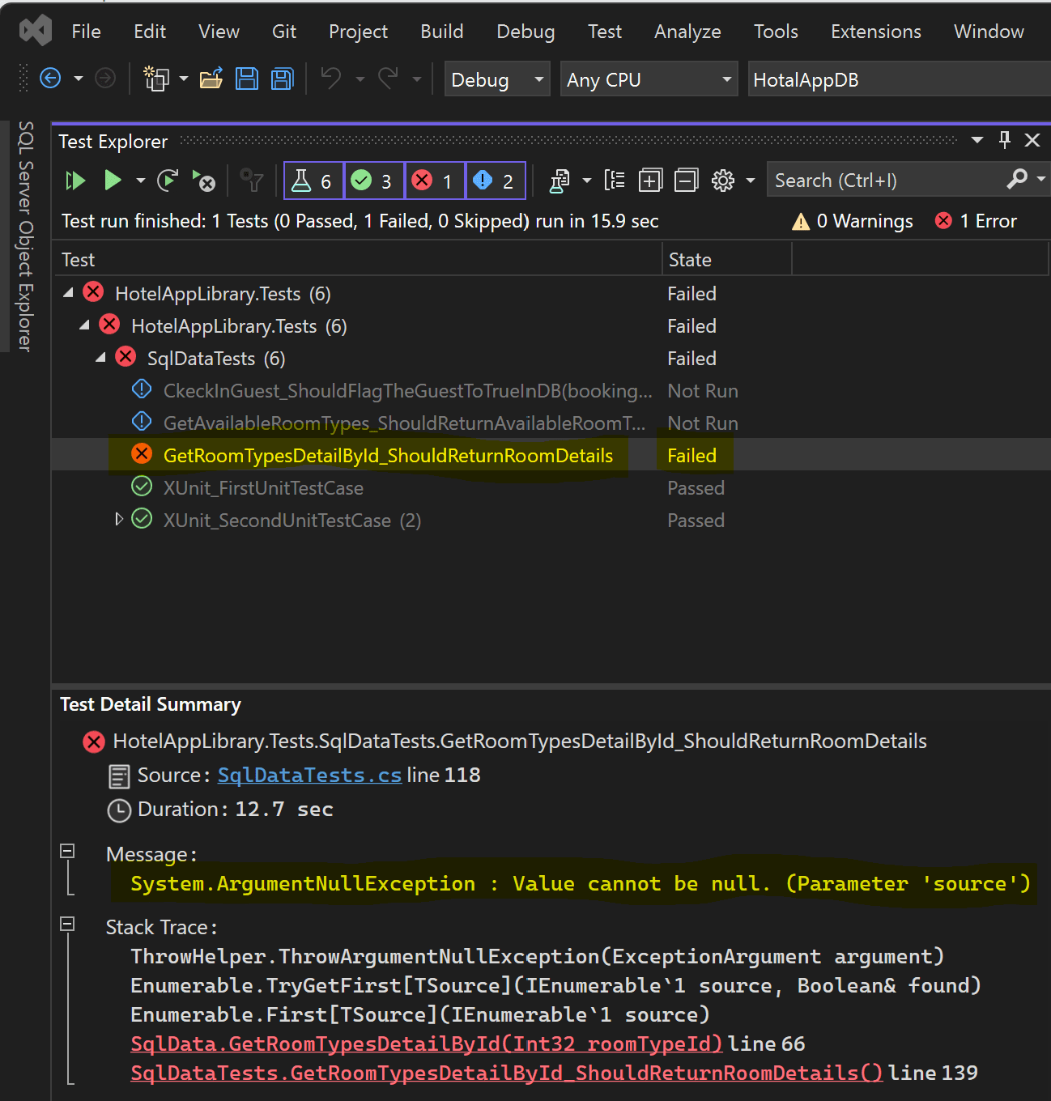Click the Repeat Last Run icon

point(167,181)
